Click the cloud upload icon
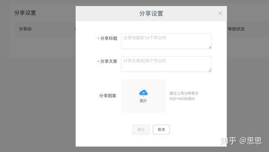Viewport: 269px width, 152px height. point(143,93)
